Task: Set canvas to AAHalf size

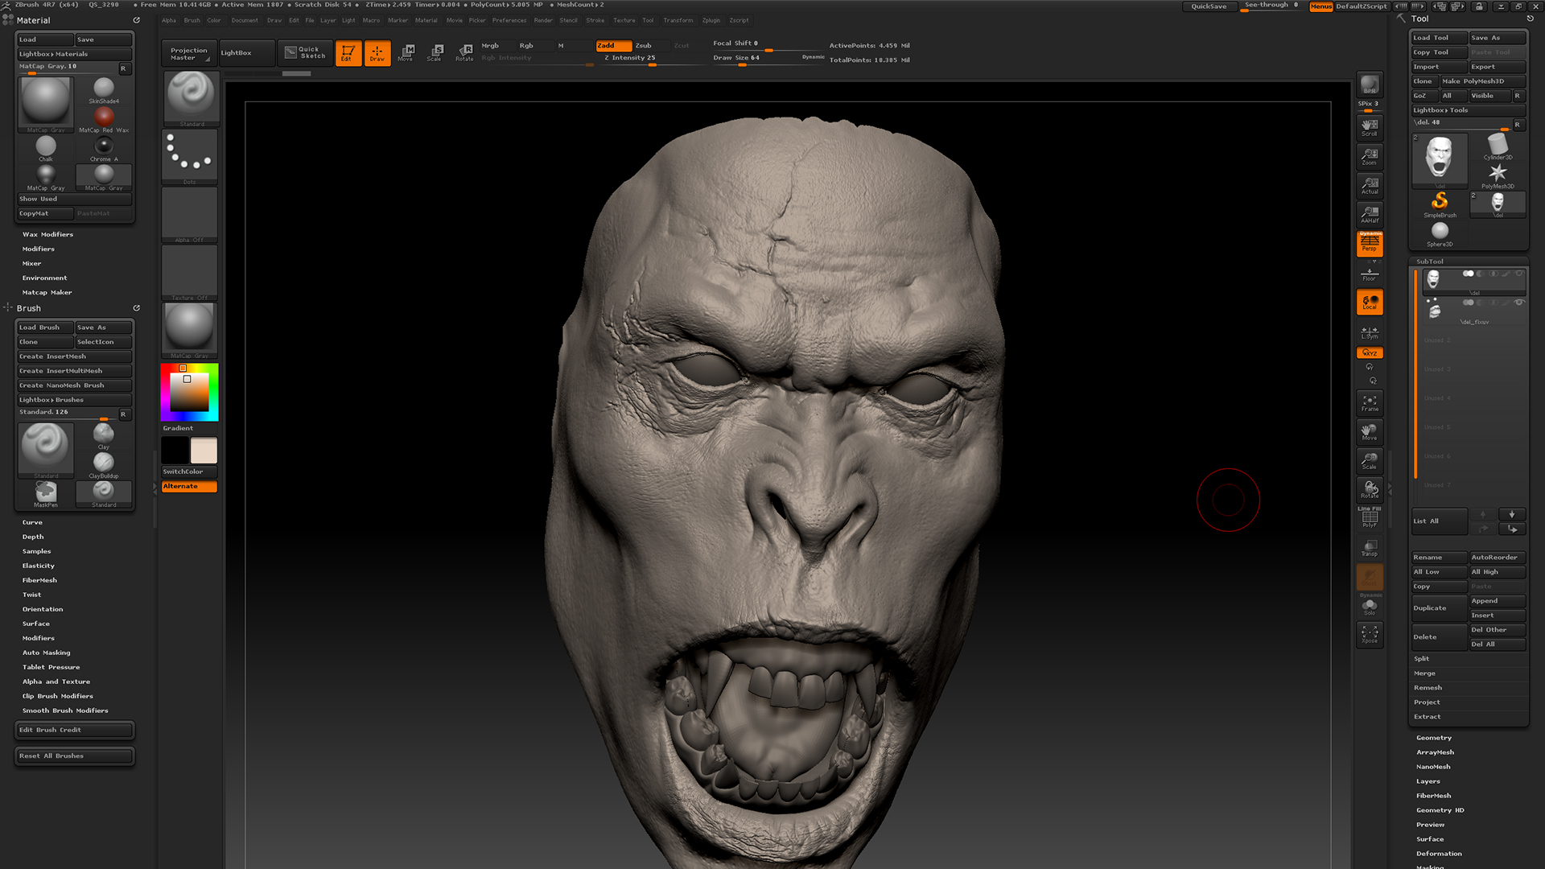Action: click(1370, 214)
